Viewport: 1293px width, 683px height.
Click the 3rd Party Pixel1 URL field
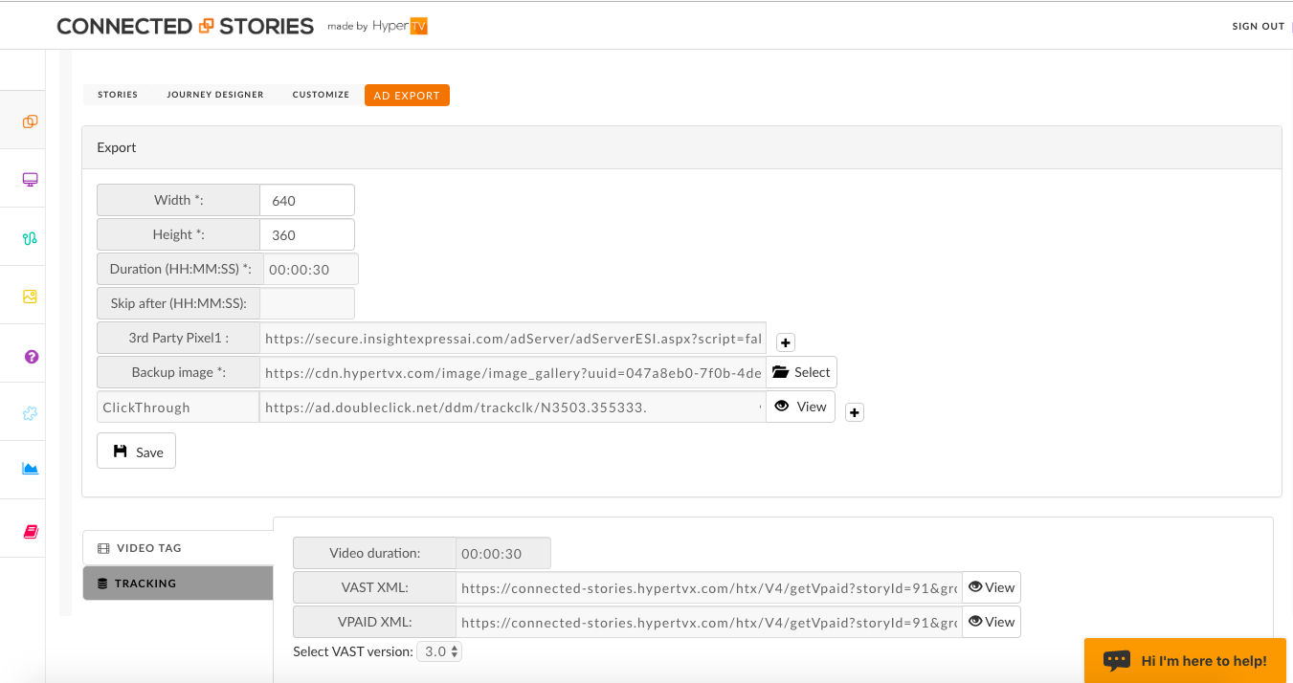(x=513, y=338)
